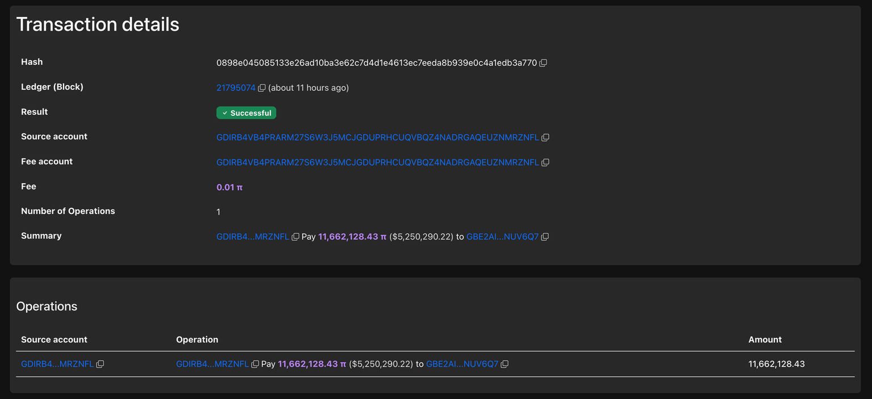The height and width of the screenshot is (399, 872).
Task: Copy sender address in Operation column
Action: point(255,364)
